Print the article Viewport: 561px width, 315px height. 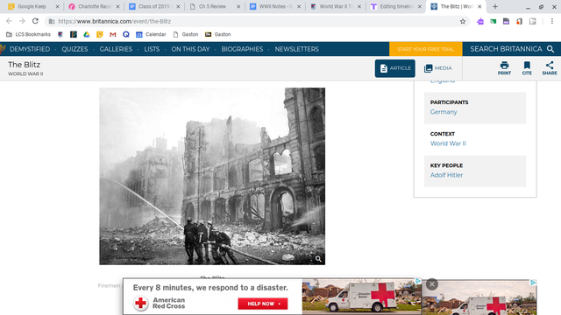tap(504, 68)
